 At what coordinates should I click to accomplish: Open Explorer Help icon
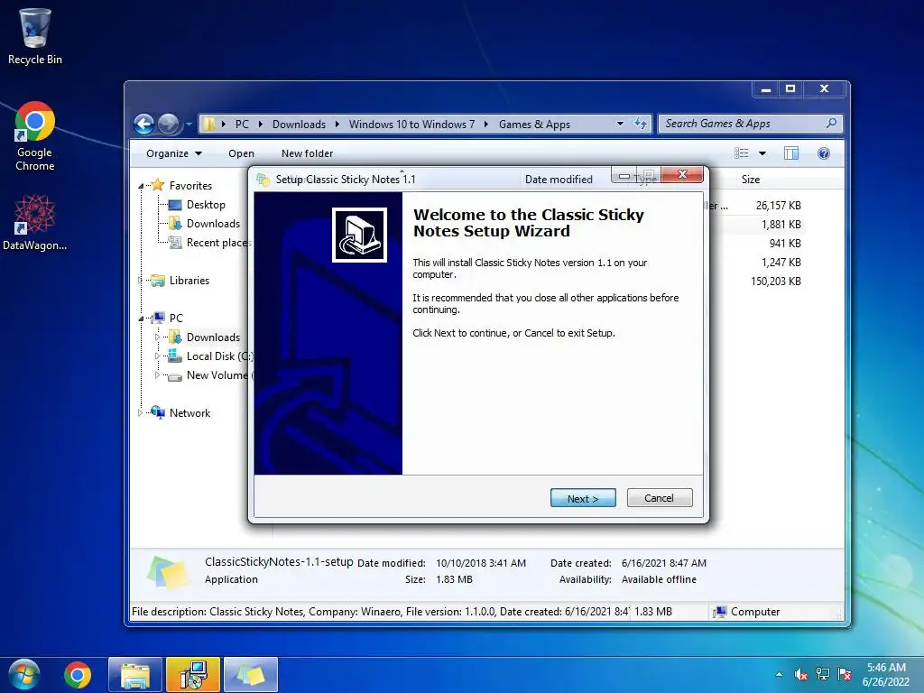coord(824,153)
